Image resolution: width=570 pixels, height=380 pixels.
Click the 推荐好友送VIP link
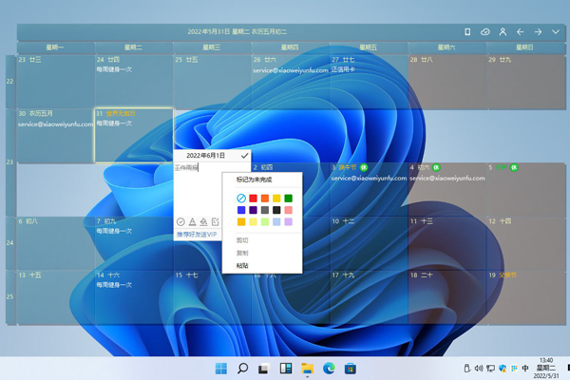197,234
